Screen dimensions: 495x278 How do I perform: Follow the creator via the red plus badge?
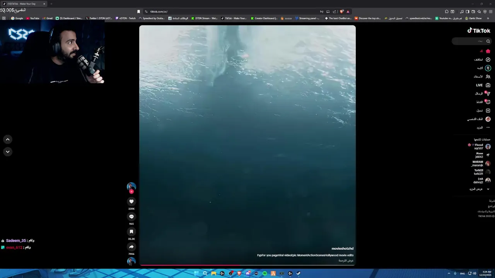click(131, 192)
